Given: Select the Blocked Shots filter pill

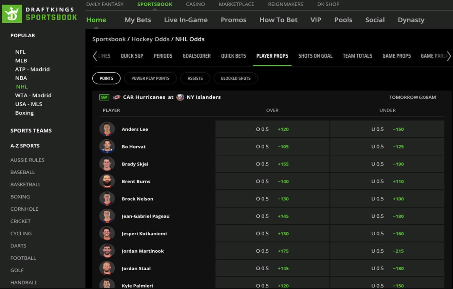Looking at the screenshot, I should pos(235,78).
